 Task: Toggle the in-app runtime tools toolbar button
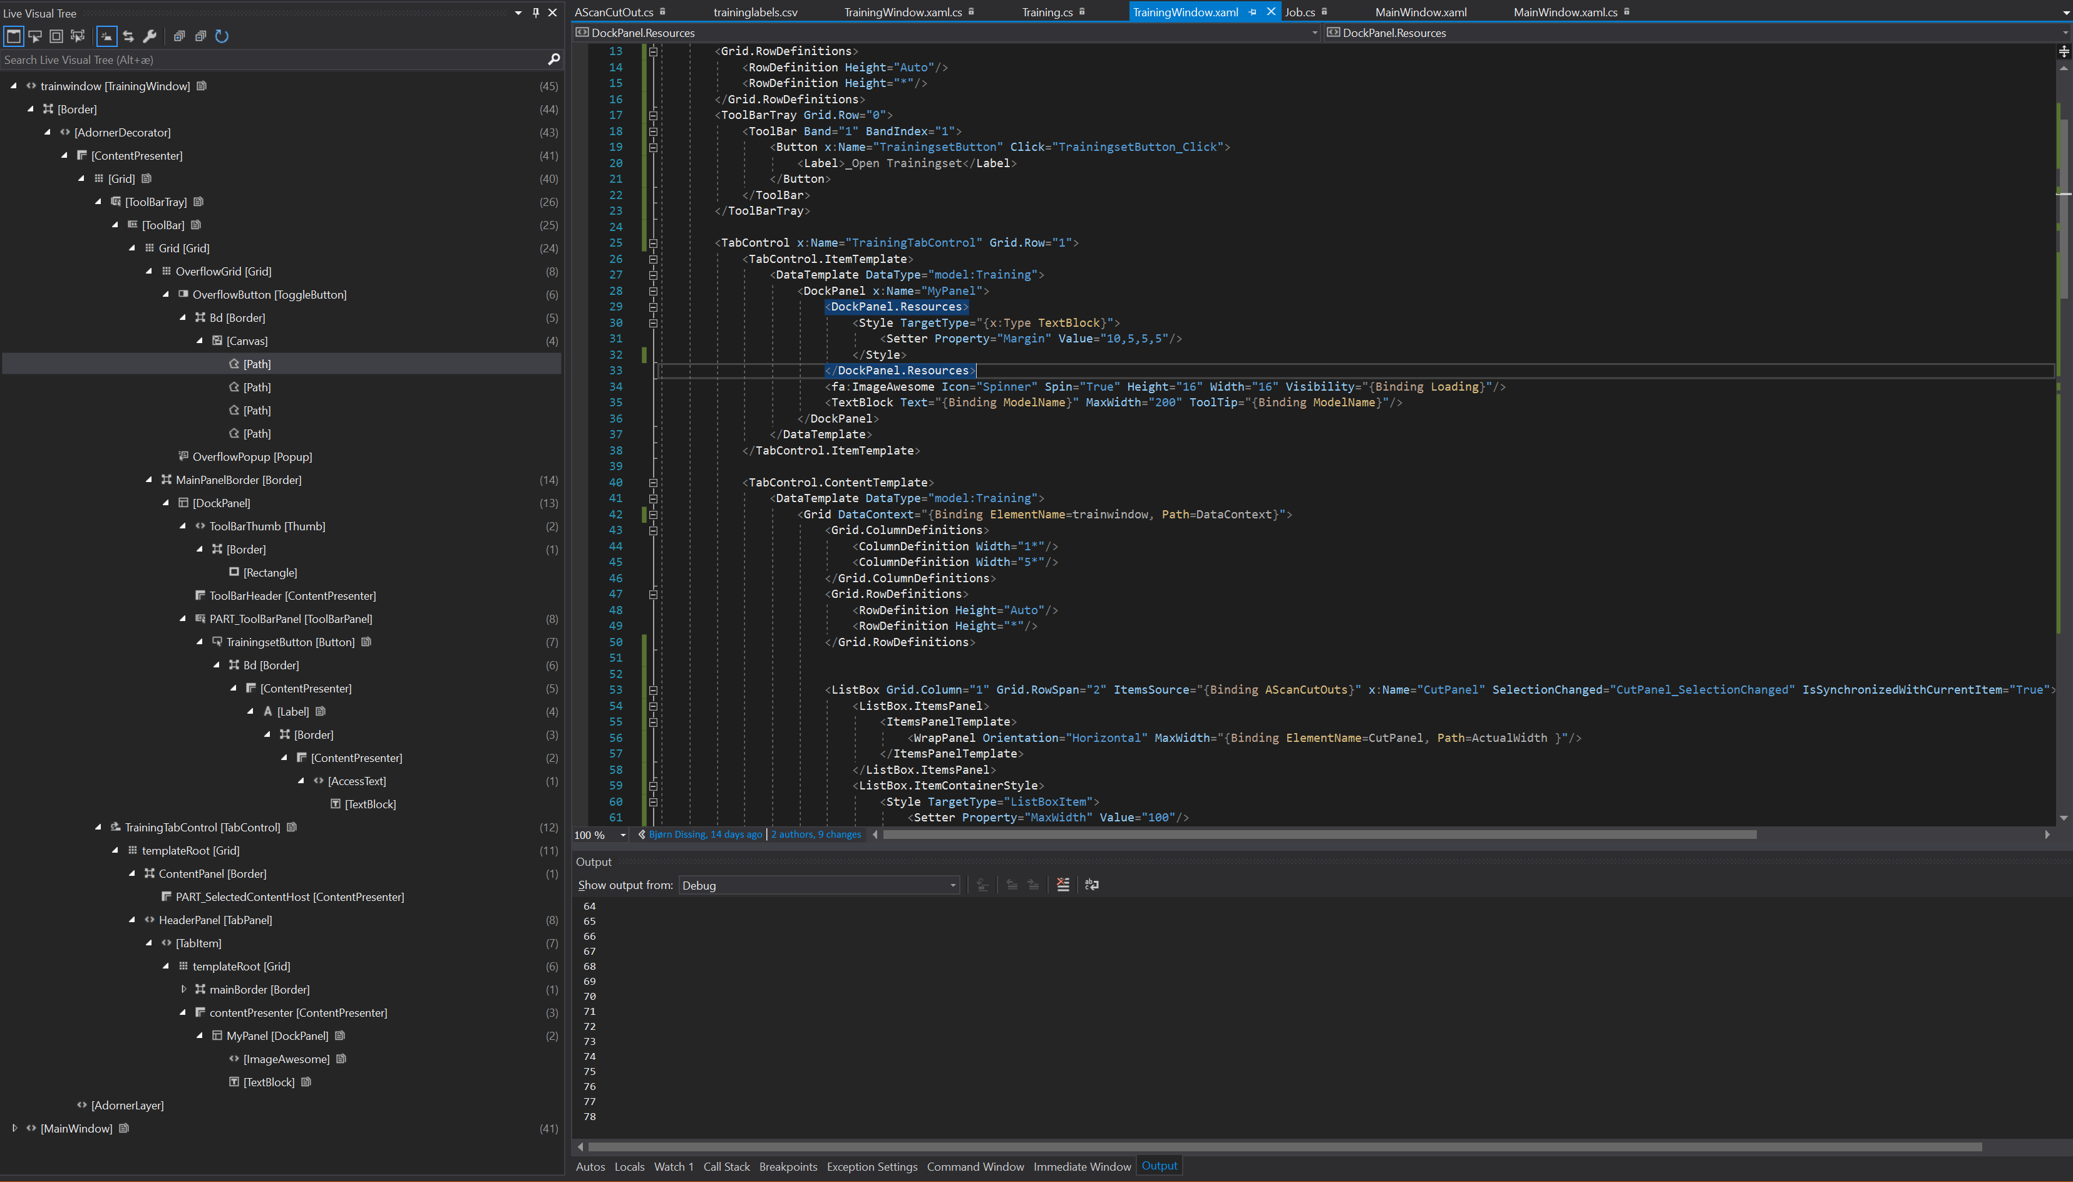(x=14, y=36)
